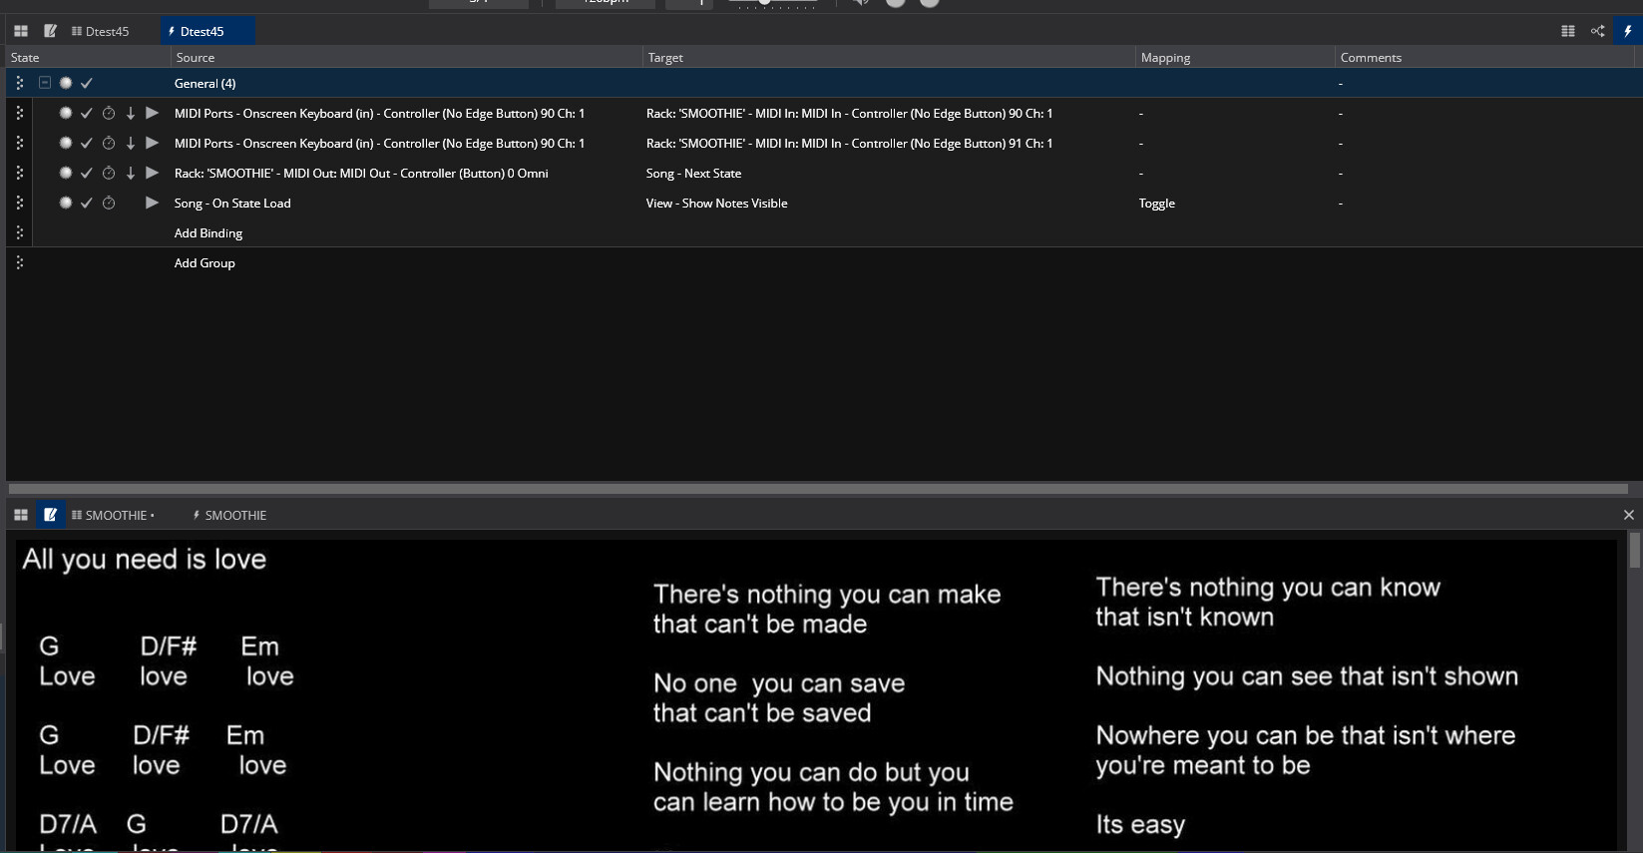Toggle the enabled checkmark for the General group
This screenshot has height=853, width=1643.
pyautogui.click(x=87, y=83)
